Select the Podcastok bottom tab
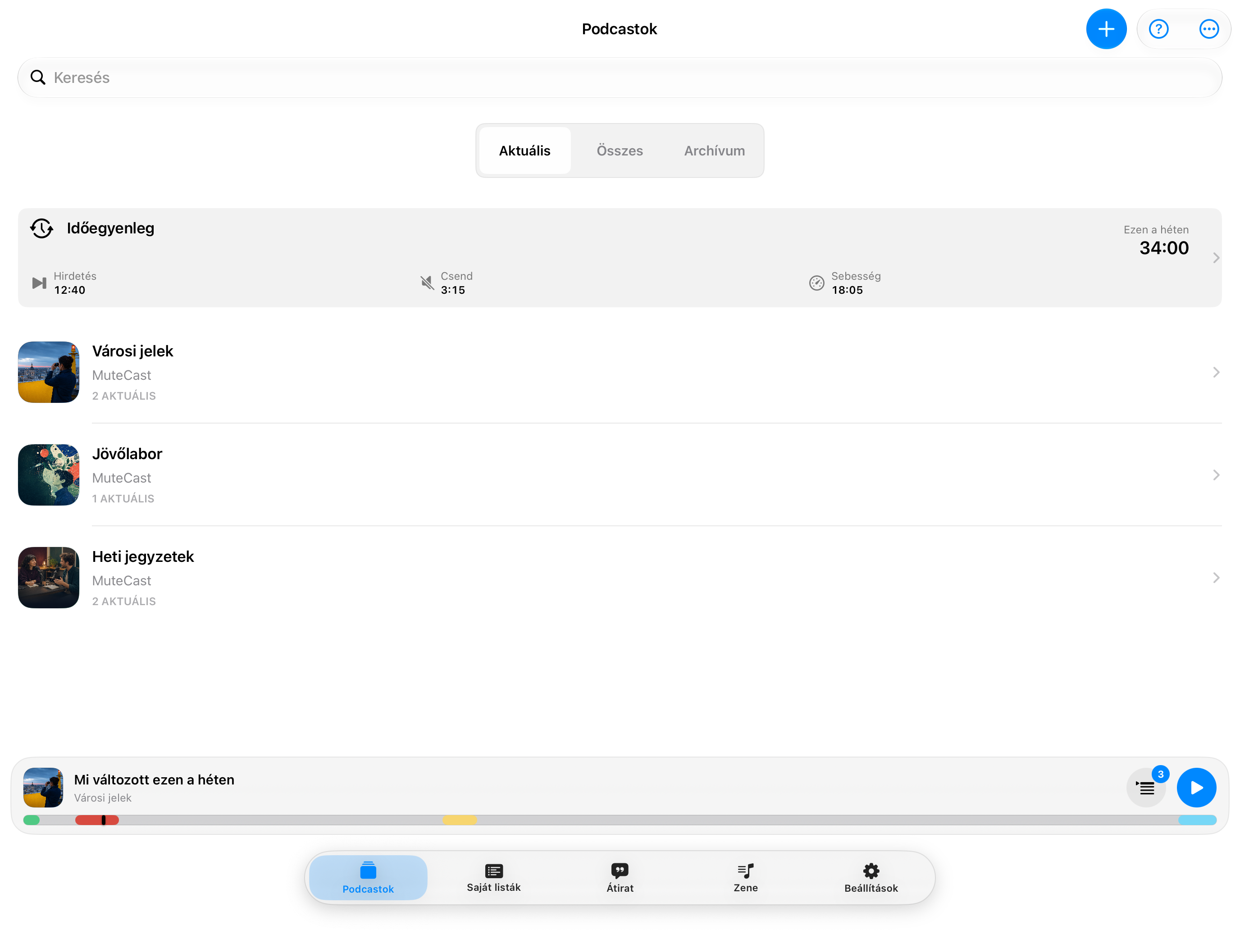 coord(368,877)
